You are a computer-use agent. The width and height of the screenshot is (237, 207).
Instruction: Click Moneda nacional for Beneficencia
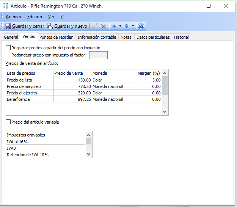tap(115, 99)
